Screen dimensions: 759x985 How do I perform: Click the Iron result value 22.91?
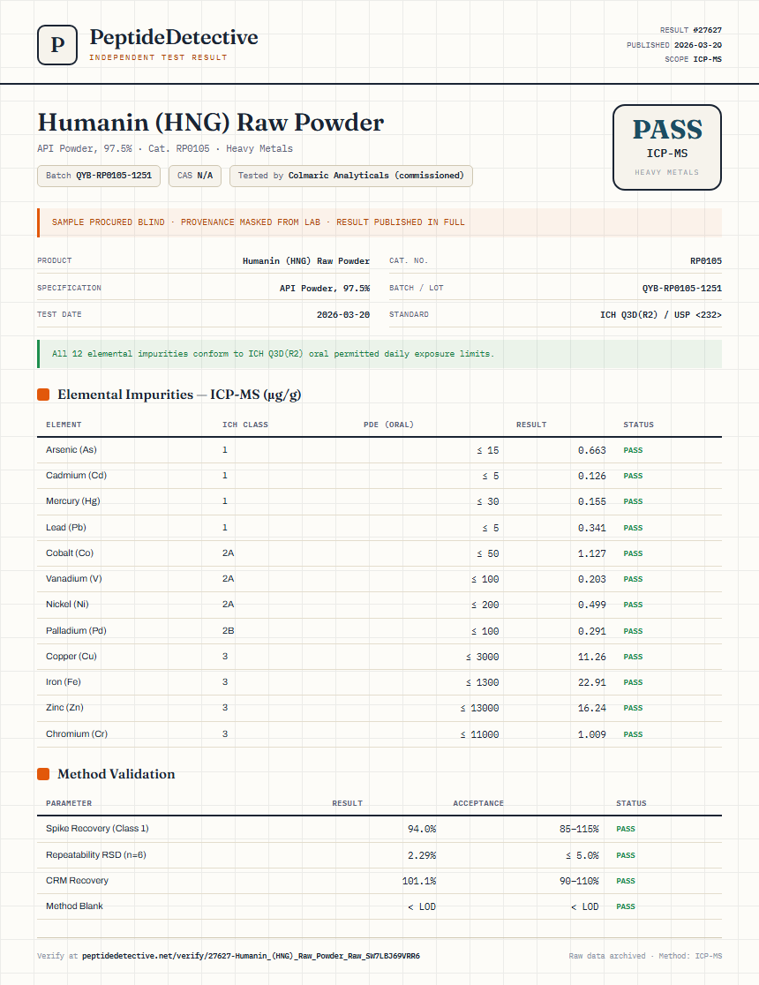coord(592,682)
